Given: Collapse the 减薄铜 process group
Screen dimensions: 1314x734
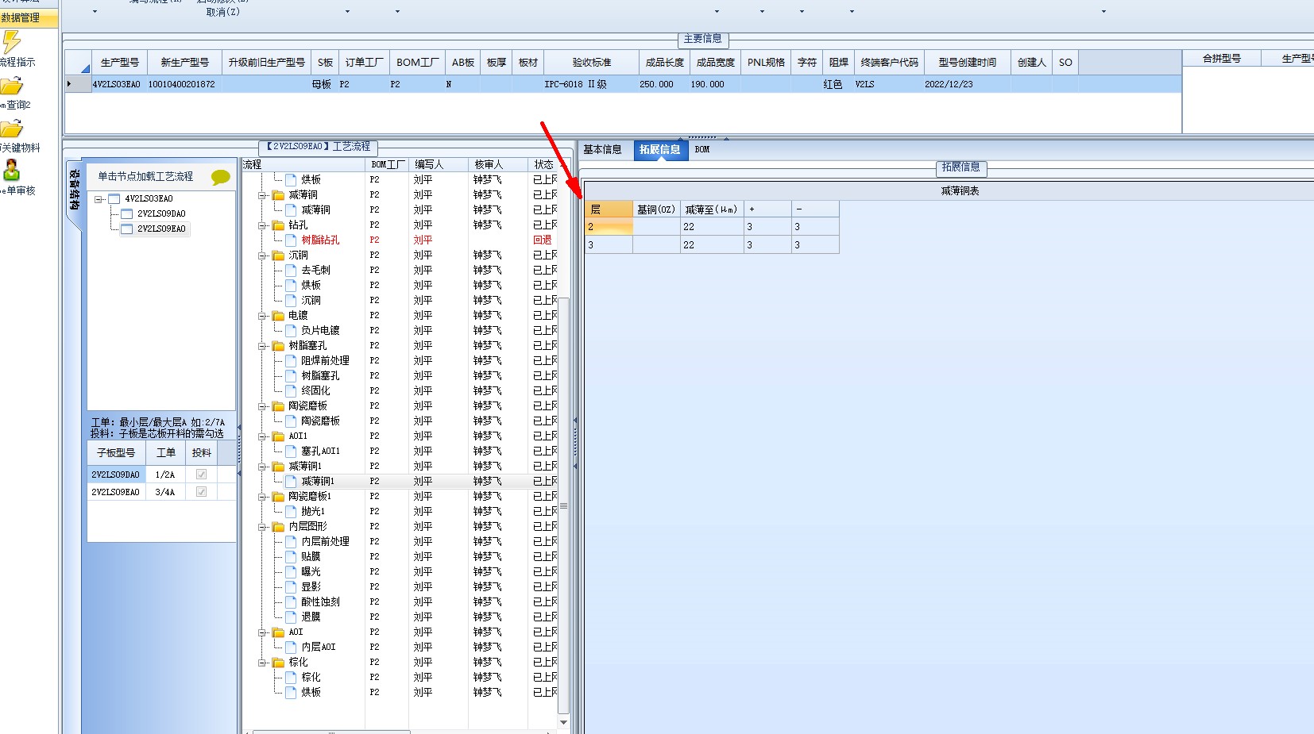Looking at the screenshot, I should click(262, 195).
